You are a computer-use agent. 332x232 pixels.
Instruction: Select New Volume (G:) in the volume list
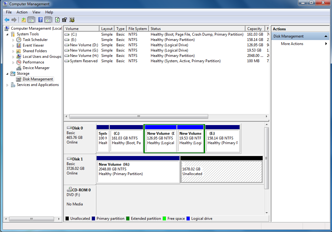click(84, 50)
